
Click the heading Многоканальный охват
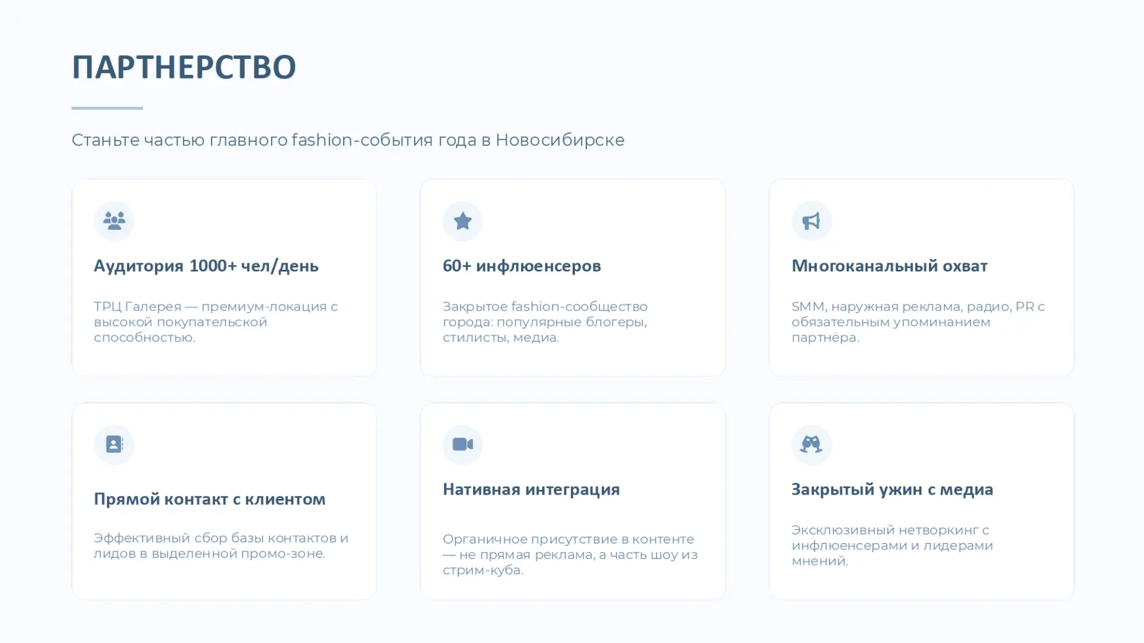click(x=889, y=266)
